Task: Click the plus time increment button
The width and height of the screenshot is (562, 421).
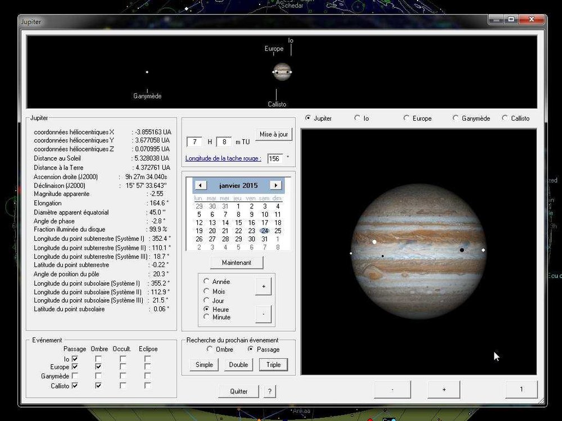Action: pyautogui.click(x=264, y=286)
